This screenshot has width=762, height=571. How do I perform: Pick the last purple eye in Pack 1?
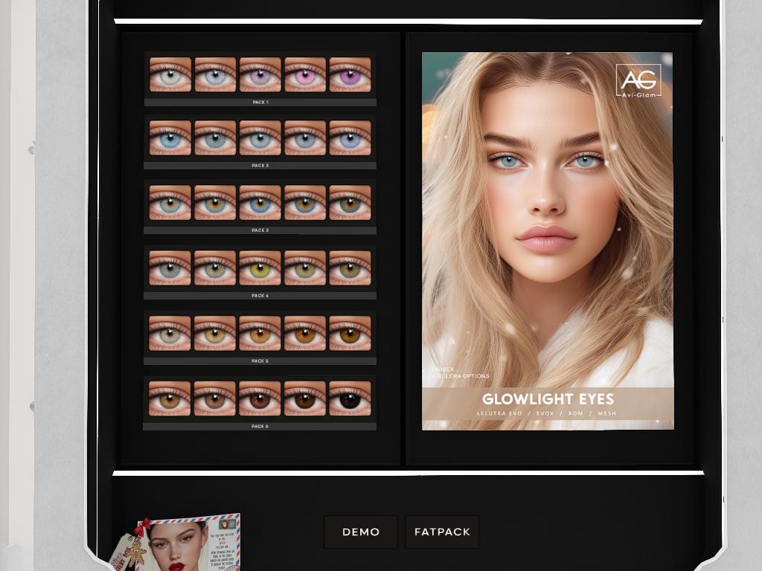pos(350,75)
